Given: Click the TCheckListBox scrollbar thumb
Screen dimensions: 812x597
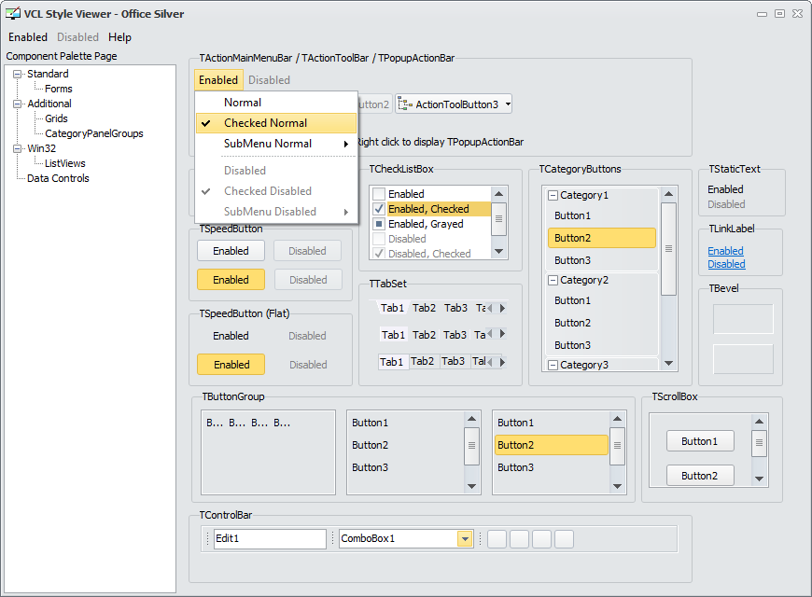Looking at the screenshot, I should (498, 219).
